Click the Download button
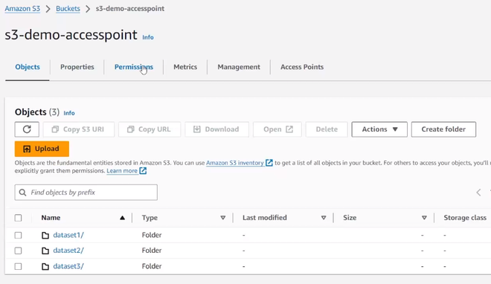The width and height of the screenshot is (491, 284). coord(216,129)
